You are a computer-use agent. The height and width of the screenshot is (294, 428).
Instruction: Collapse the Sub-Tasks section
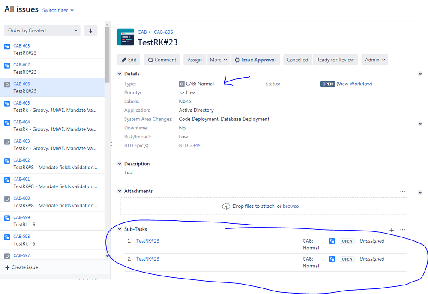tap(120, 229)
